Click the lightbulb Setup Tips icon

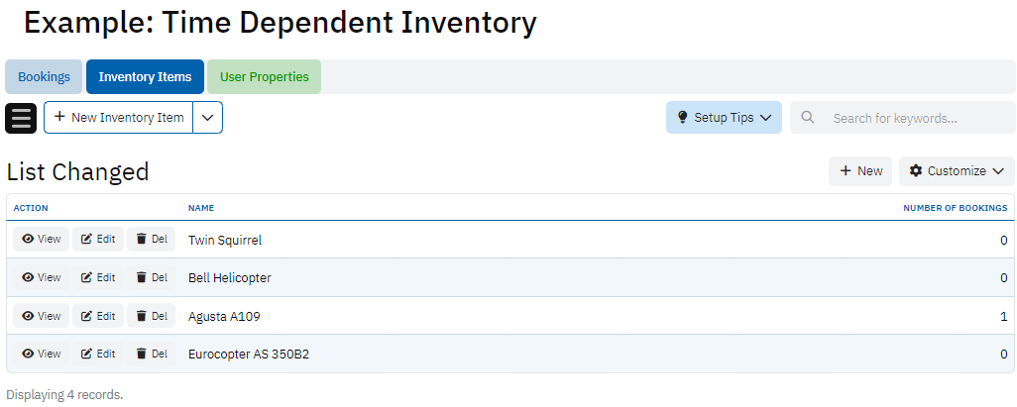(x=682, y=117)
